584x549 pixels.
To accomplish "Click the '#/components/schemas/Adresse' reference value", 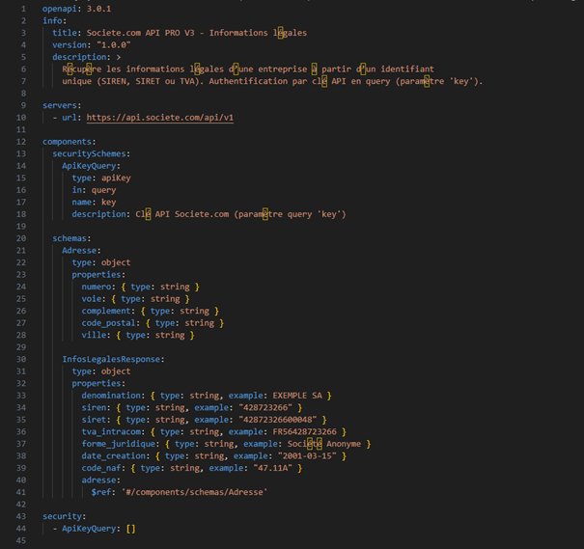I will click(x=192, y=492).
